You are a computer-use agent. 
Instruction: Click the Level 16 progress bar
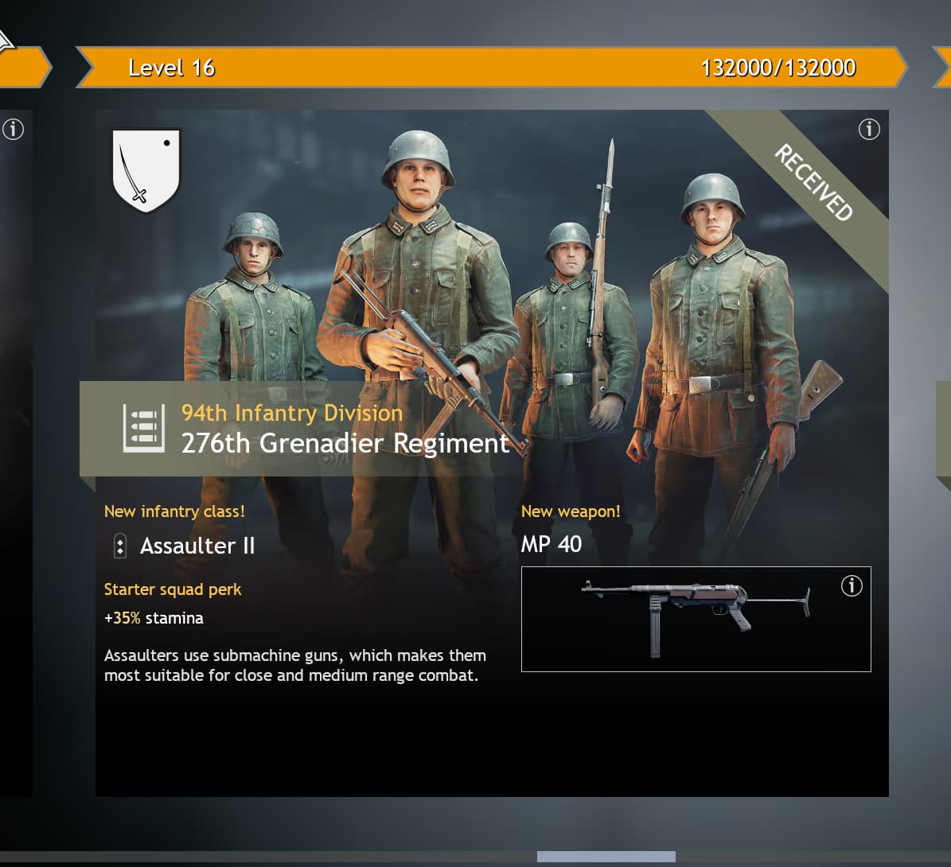(491, 68)
